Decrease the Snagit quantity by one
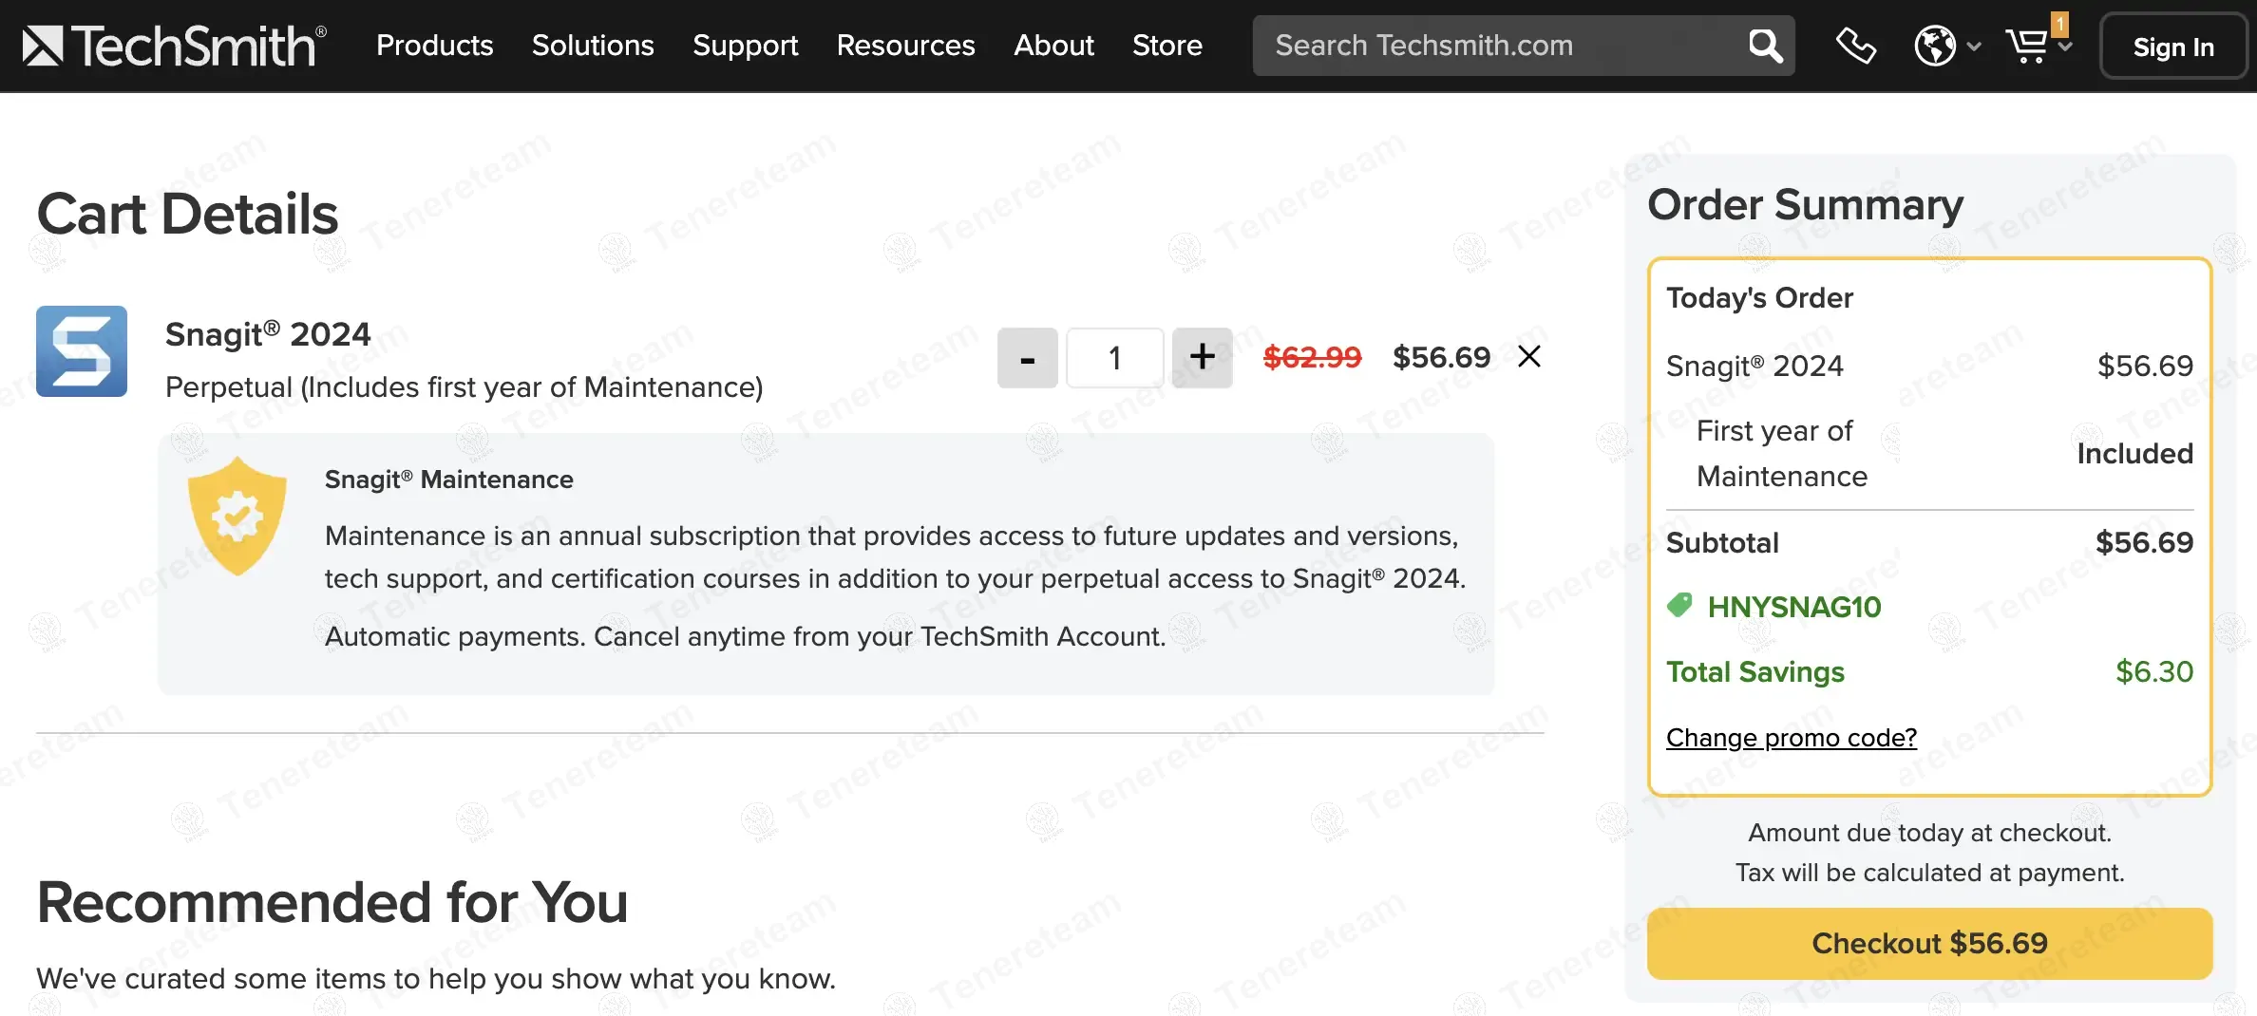 point(1027,358)
